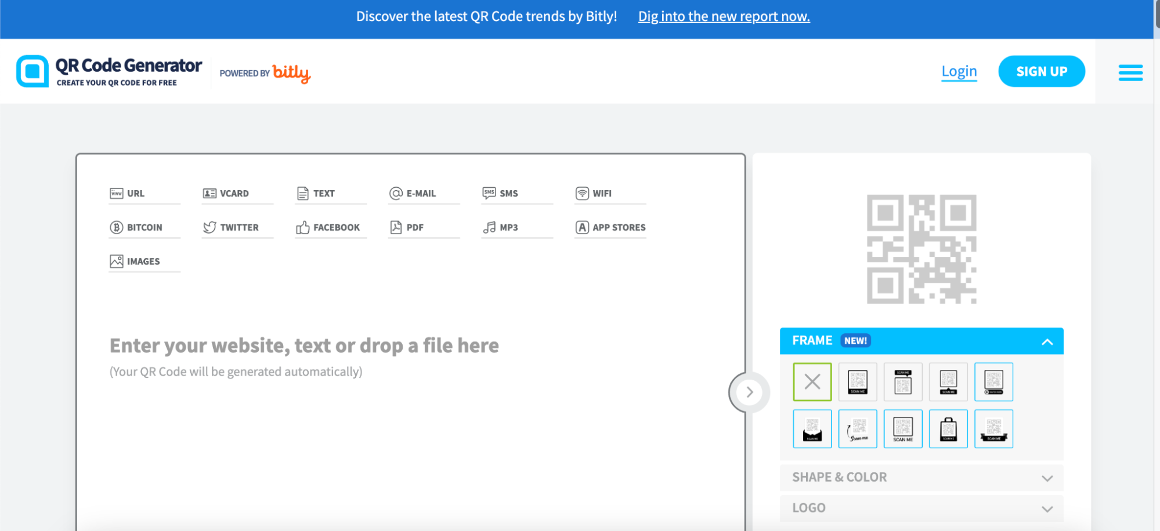Select the MP3 QR code type
1160x531 pixels.
click(517, 227)
